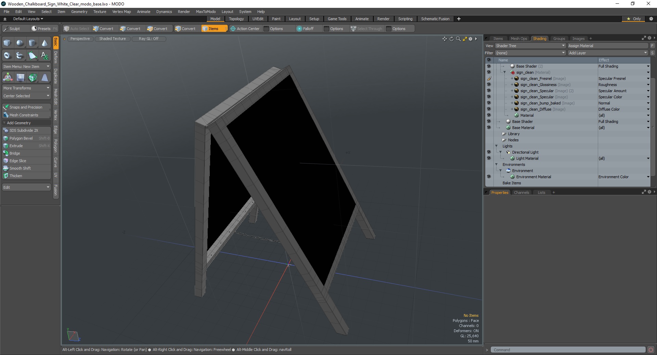The height and width of the screenshot is (355, 657).
Task: Activate the Polygon Bevel tool
Action: [27, 138]
